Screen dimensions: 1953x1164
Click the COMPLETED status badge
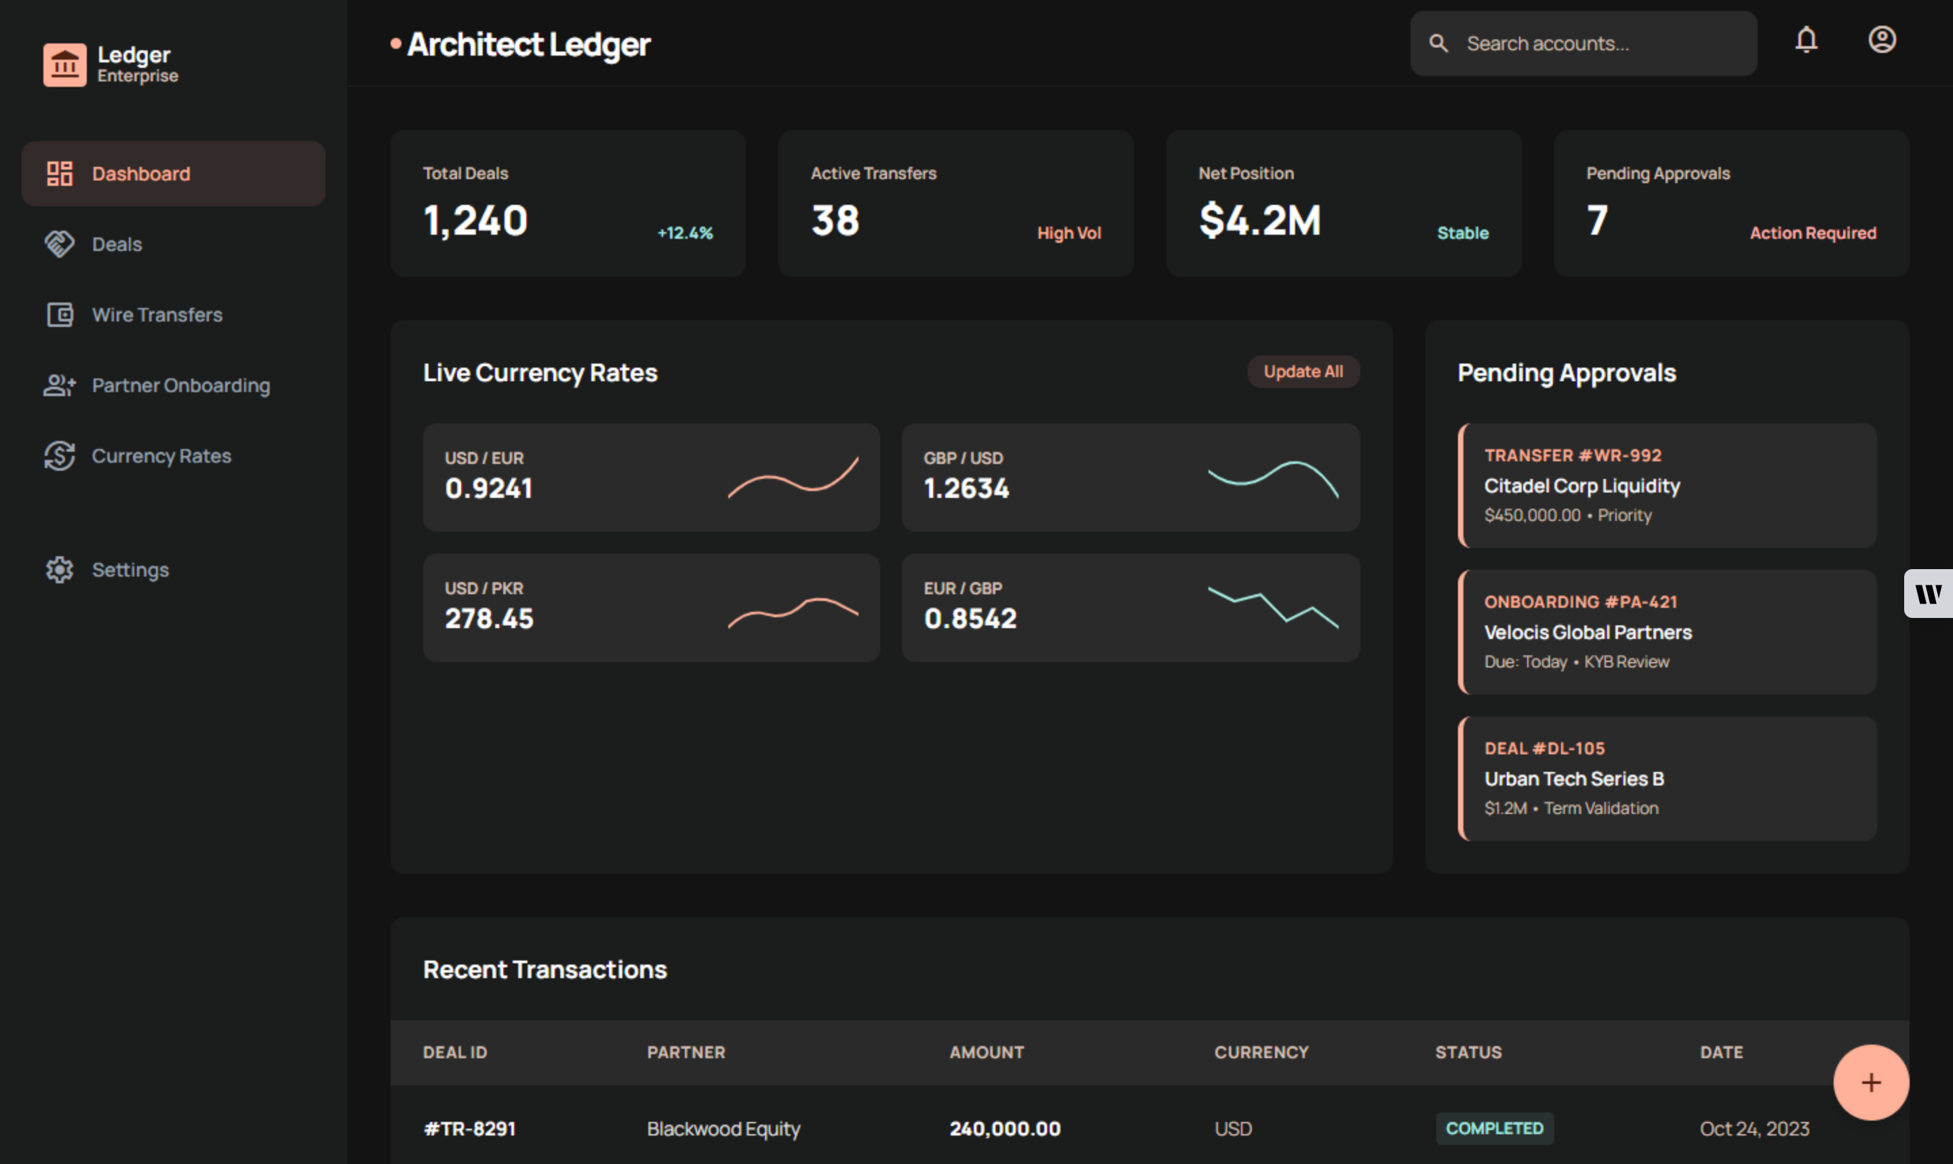[x=1493, y=1129]
